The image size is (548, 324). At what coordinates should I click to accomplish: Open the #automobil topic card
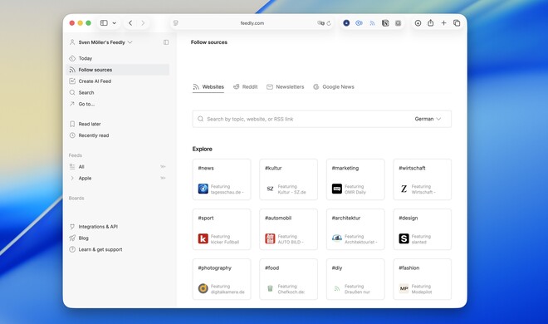point(288,229)
